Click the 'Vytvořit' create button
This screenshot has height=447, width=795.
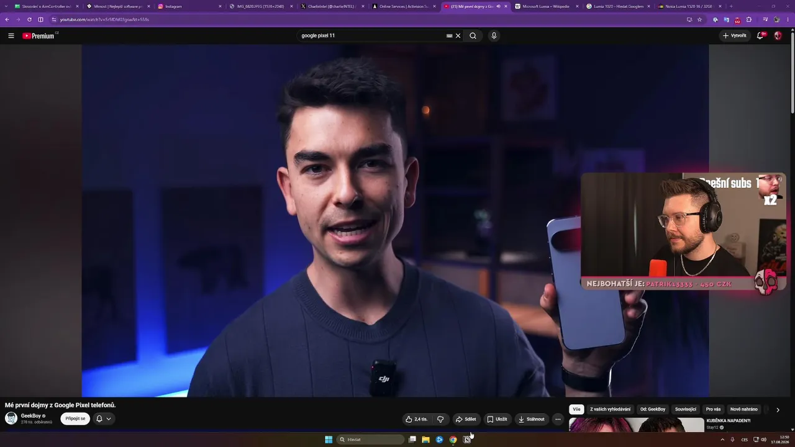coord(734,36)
